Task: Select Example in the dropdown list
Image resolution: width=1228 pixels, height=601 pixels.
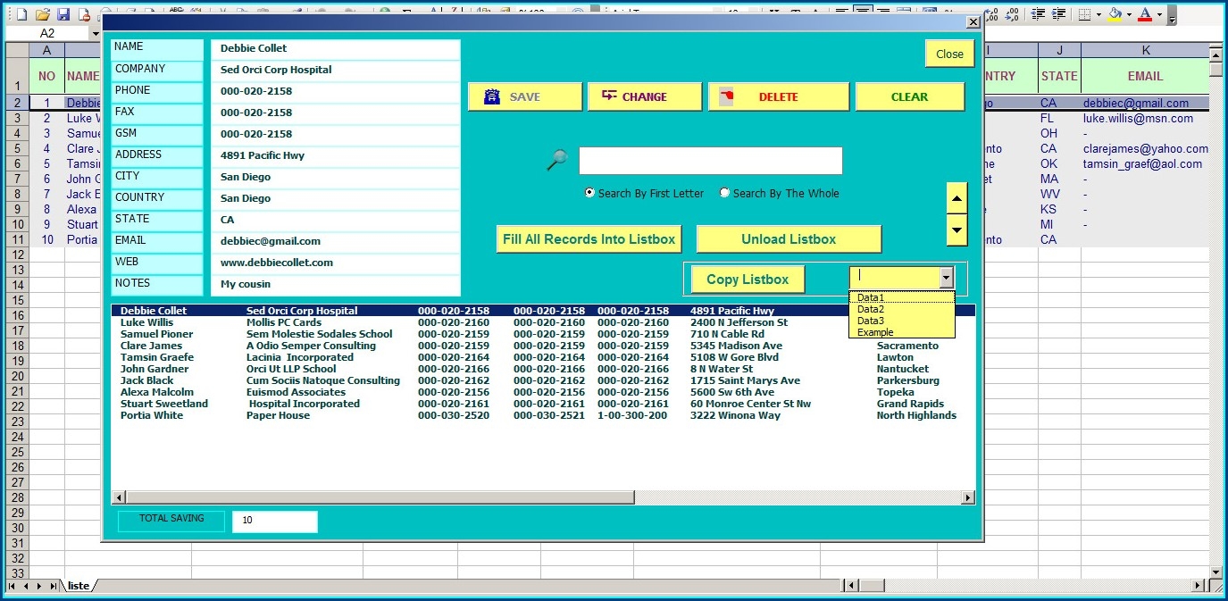Action: 875,332
